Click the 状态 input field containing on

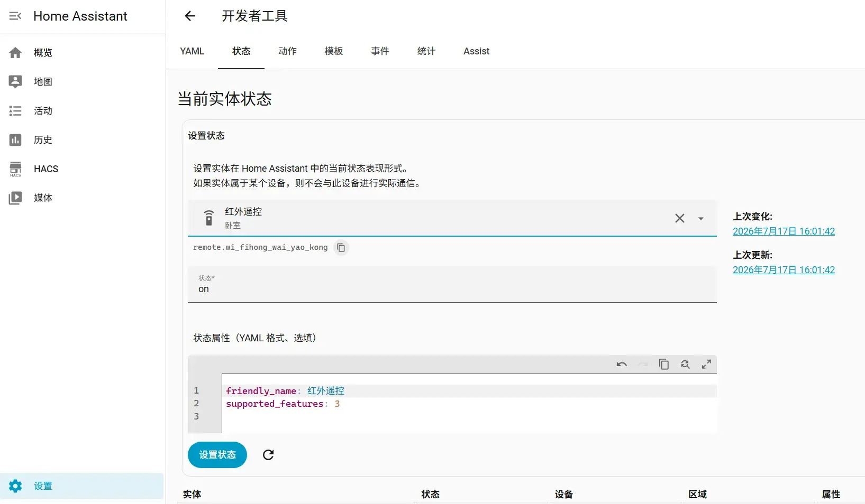pyautogui.click(x=452, y=284)
